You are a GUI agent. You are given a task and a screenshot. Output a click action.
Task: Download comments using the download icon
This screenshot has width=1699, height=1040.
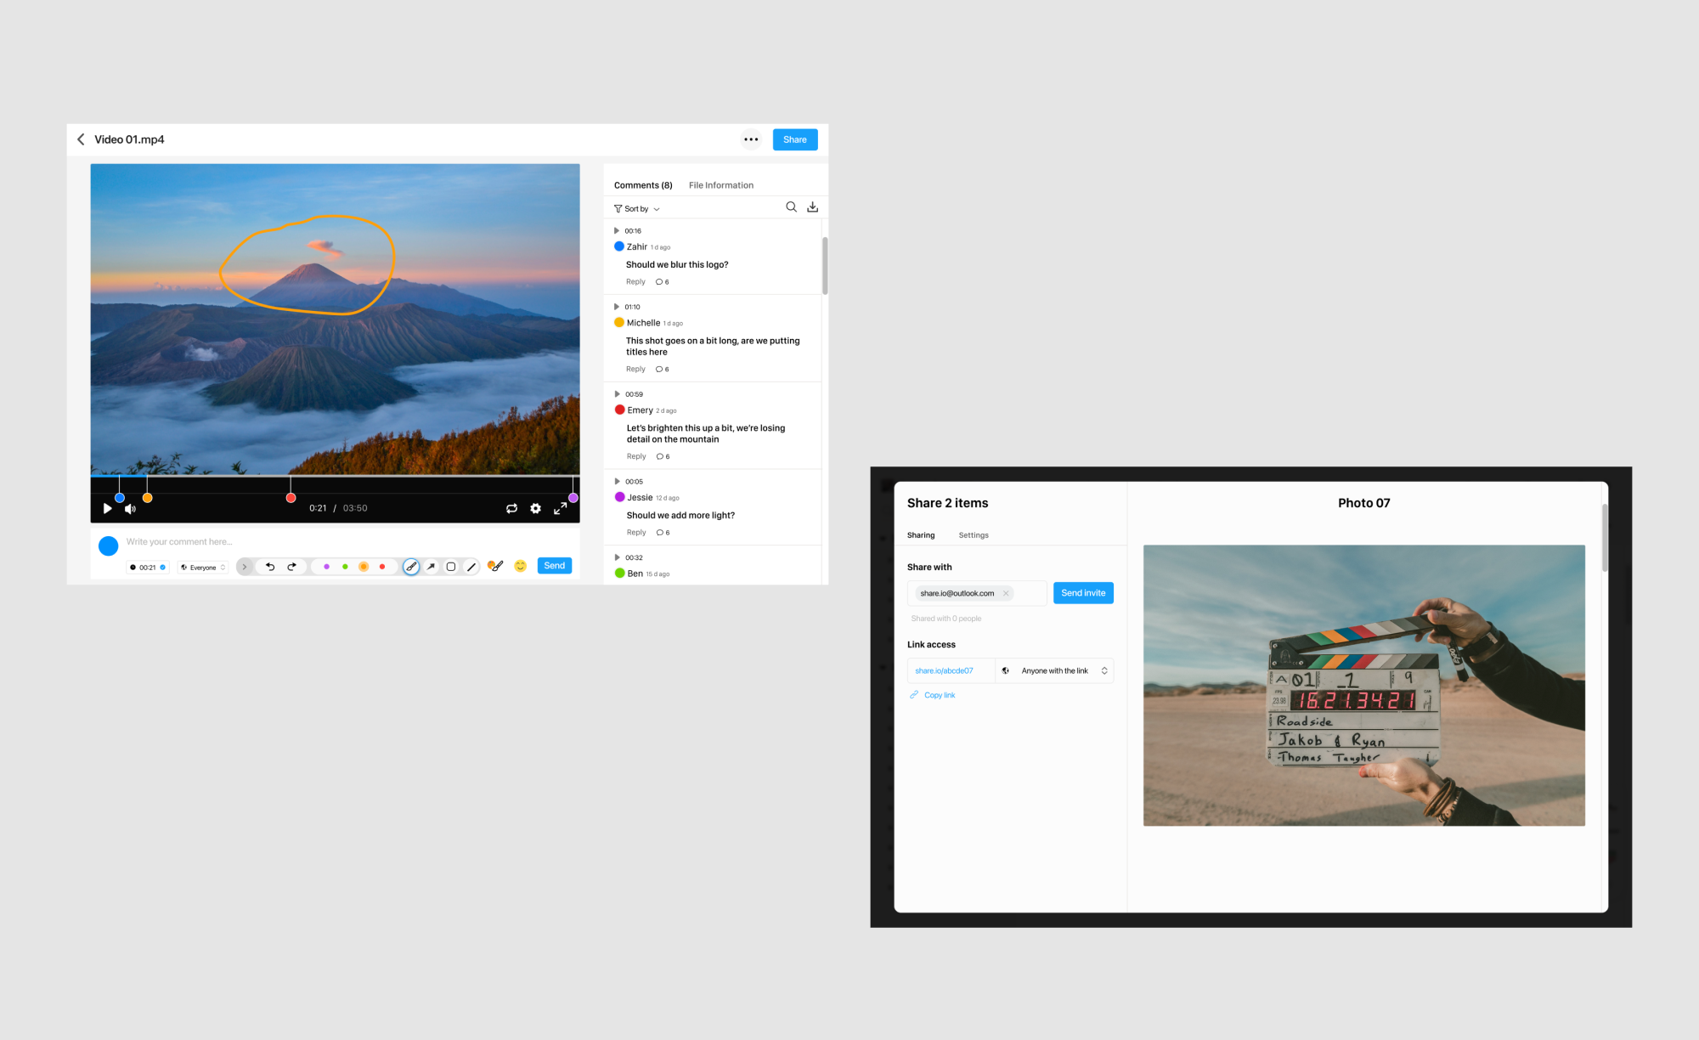point(812,207)
